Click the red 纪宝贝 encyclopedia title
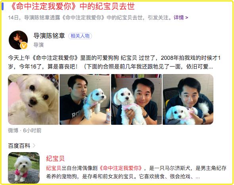Screen dimensions: 234x185 [x=56, y=158]
